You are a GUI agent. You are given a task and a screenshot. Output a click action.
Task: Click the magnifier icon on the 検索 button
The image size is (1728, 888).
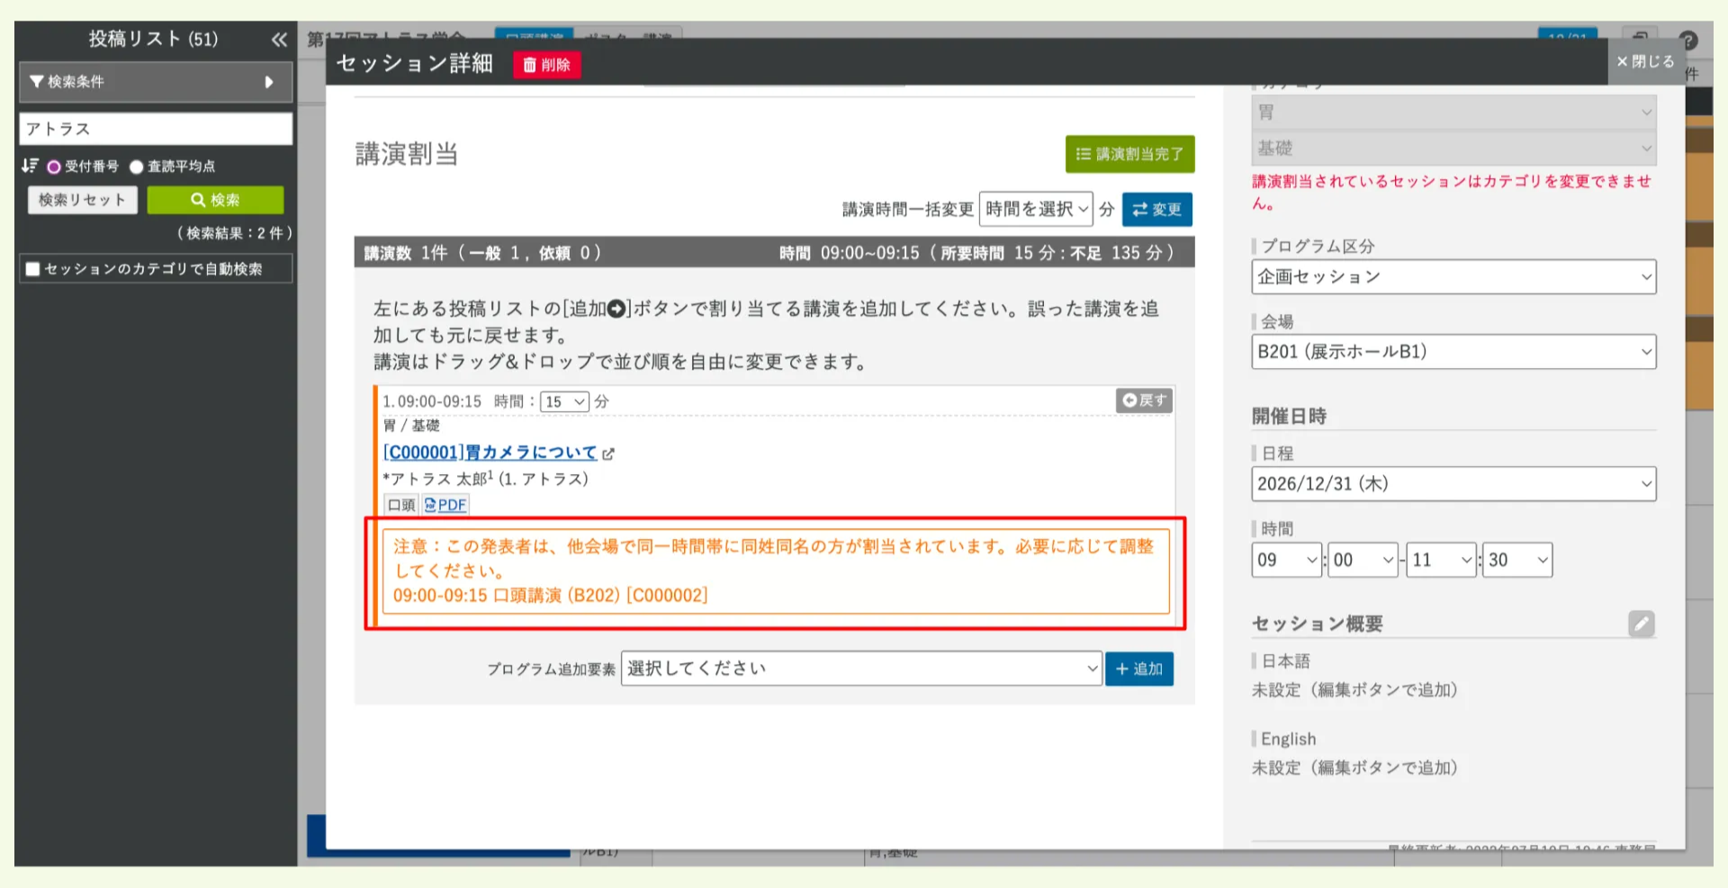[200, 200]
